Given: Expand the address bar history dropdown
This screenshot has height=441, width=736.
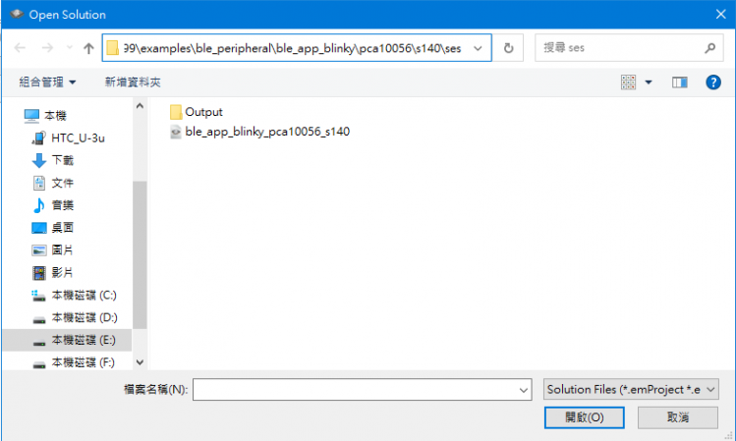Looking at the screenshot, I should (478, 48).
